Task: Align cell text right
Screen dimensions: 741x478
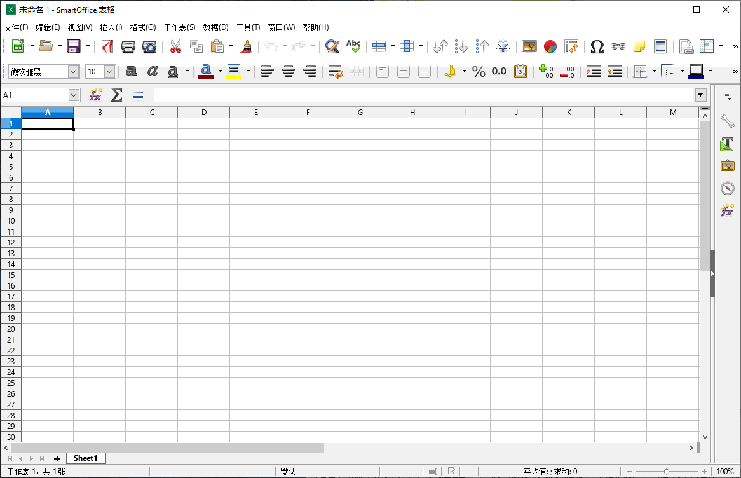Action: [x=309, y=71]
